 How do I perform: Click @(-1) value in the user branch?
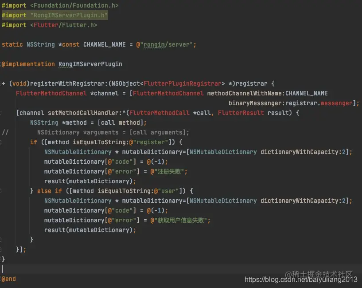click(156, 210)
